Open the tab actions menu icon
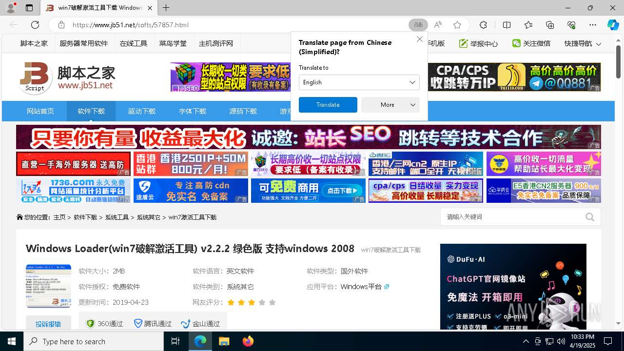 tap(29, 8)
